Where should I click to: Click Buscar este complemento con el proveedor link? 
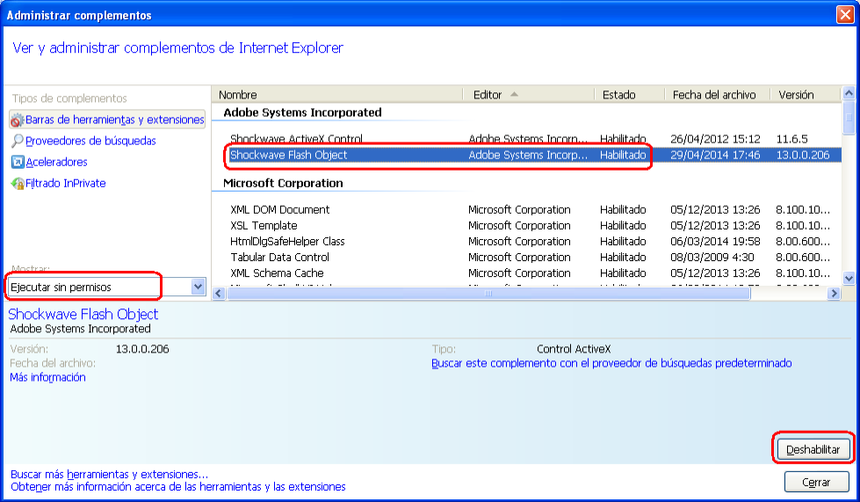click(611, 363)
